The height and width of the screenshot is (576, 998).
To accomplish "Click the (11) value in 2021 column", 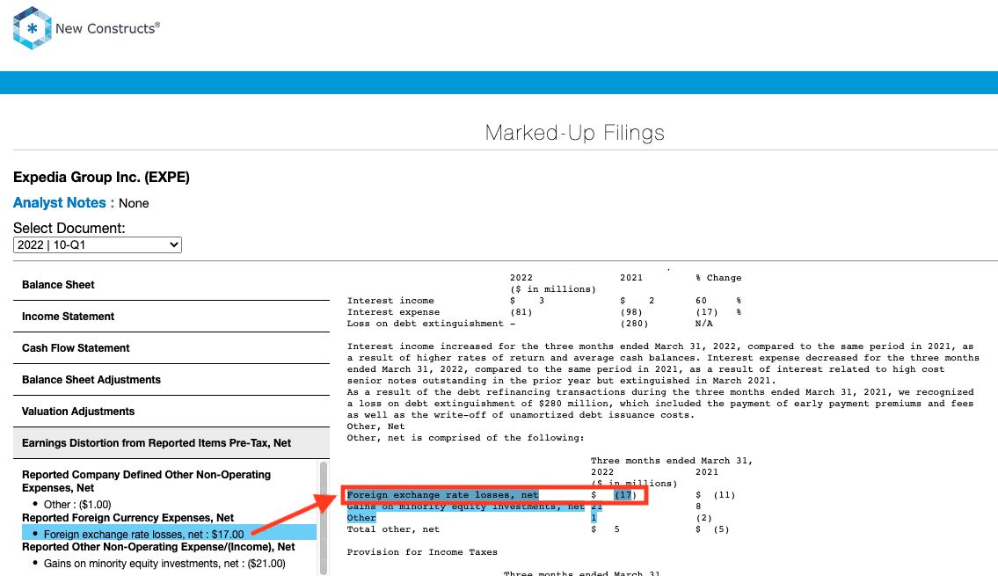I will click(725, 495).
